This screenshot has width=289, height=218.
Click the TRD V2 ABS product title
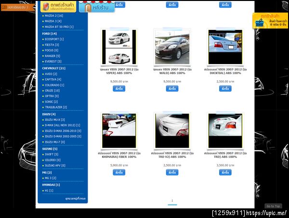point(172,155)
